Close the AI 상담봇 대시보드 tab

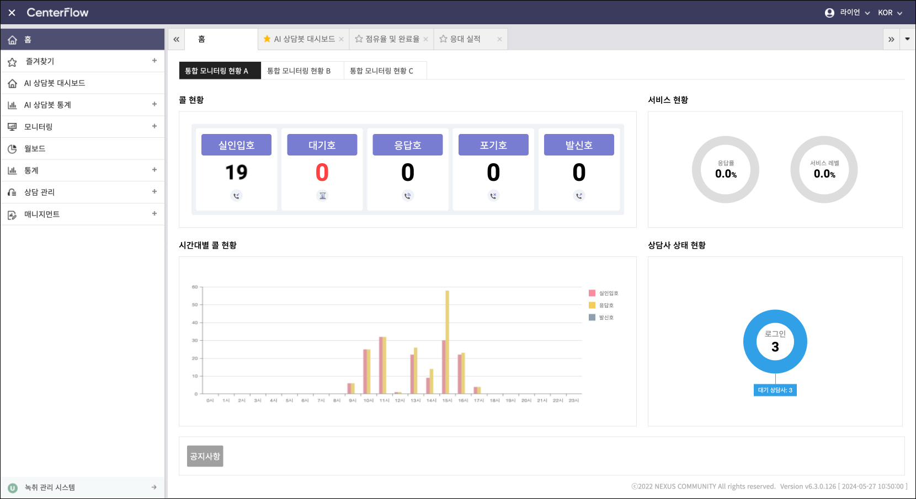pyautogui.click(x=342, y=39)
